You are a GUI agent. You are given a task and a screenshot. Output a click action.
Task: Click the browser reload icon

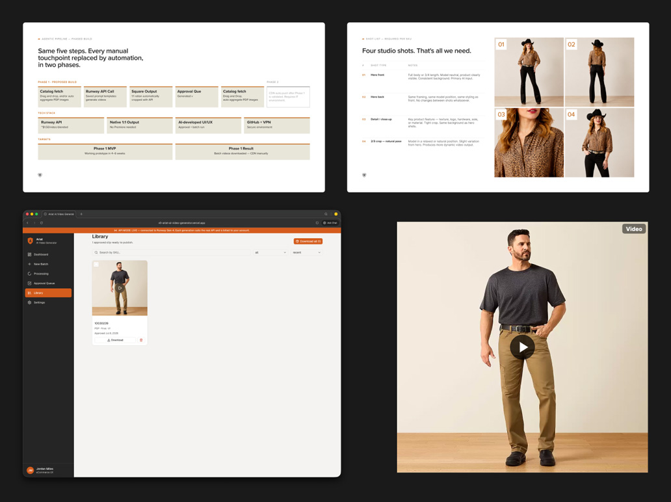42,223
